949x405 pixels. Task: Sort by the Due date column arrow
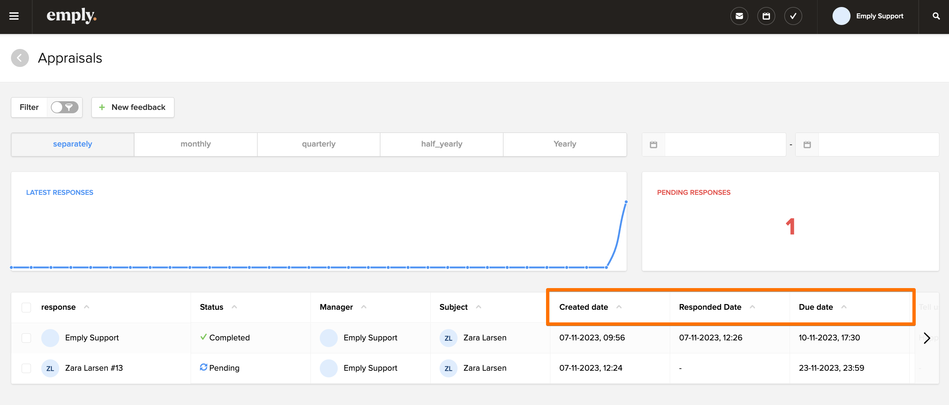pyautogui.click(x=844, y=307)
